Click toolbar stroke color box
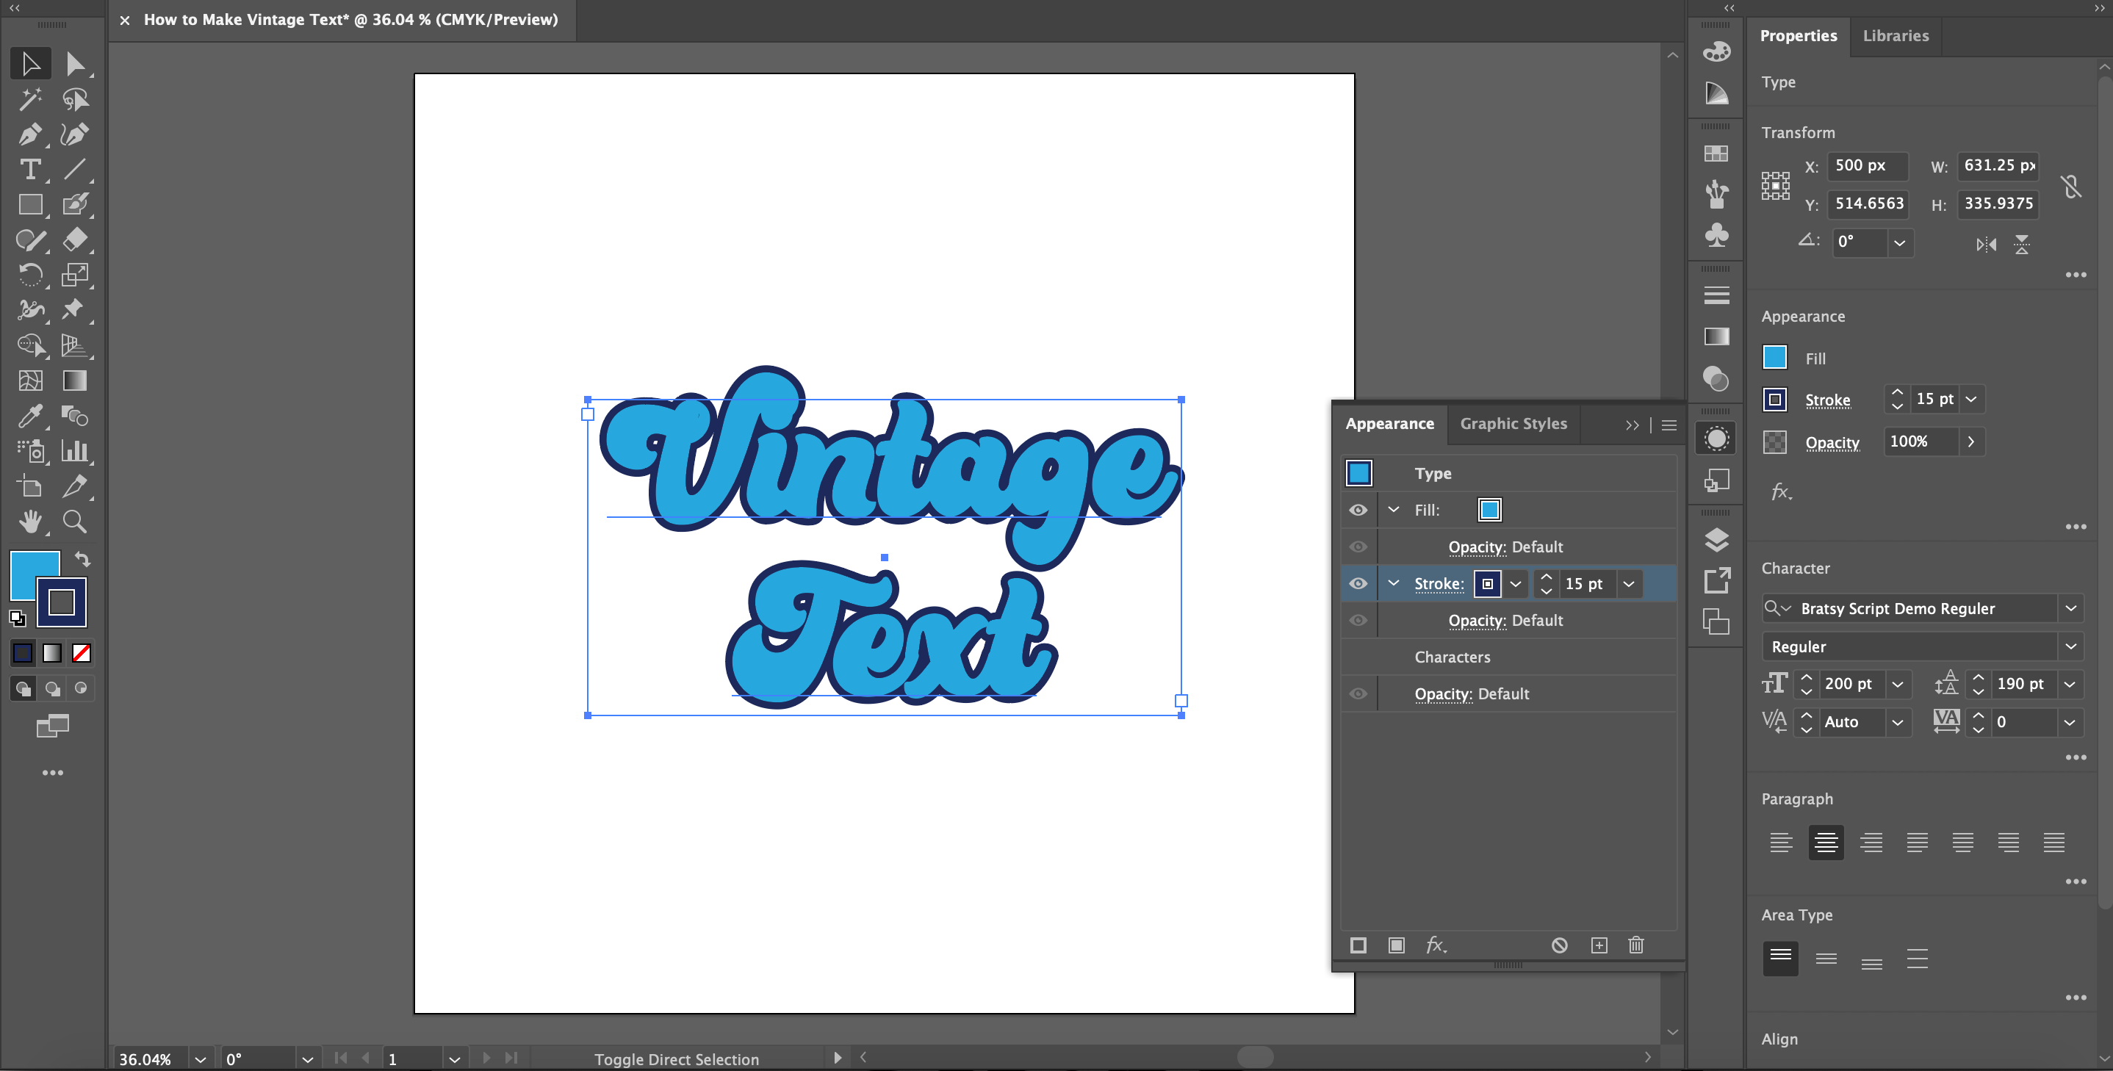 coord(62,602)
